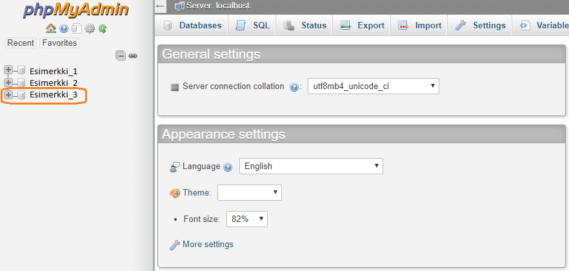Open phpMyAdmin documentation help icon in sidebar
Screen dimensions: 569x271
tap(64, 28)
